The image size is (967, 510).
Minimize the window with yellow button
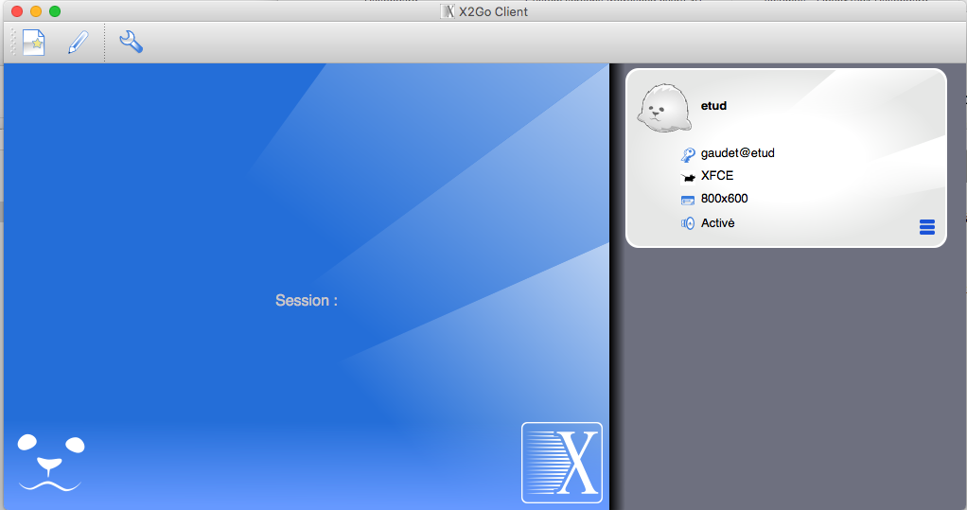[x=36, y=11]
